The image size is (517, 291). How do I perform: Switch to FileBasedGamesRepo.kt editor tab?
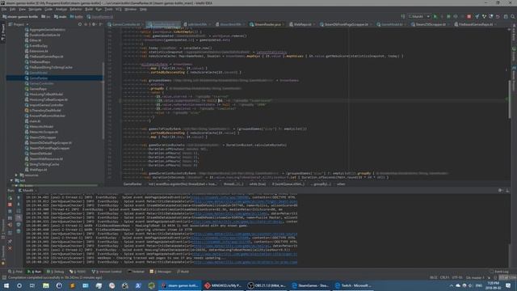pyautogui.click(x=475, y=24)
